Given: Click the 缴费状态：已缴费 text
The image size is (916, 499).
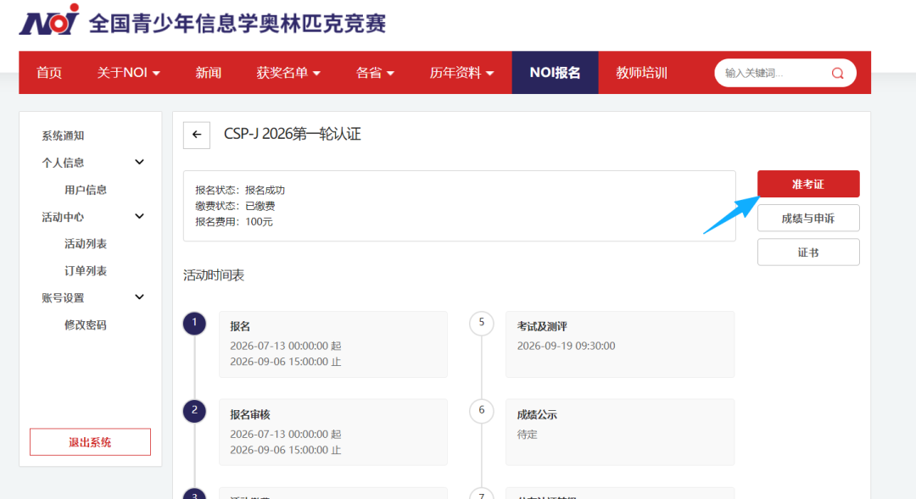Looking at the screenshot, I should (x=235, y=206).
